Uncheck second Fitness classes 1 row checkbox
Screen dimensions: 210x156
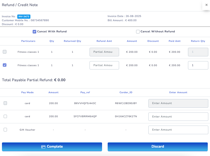tap(4, 65)
